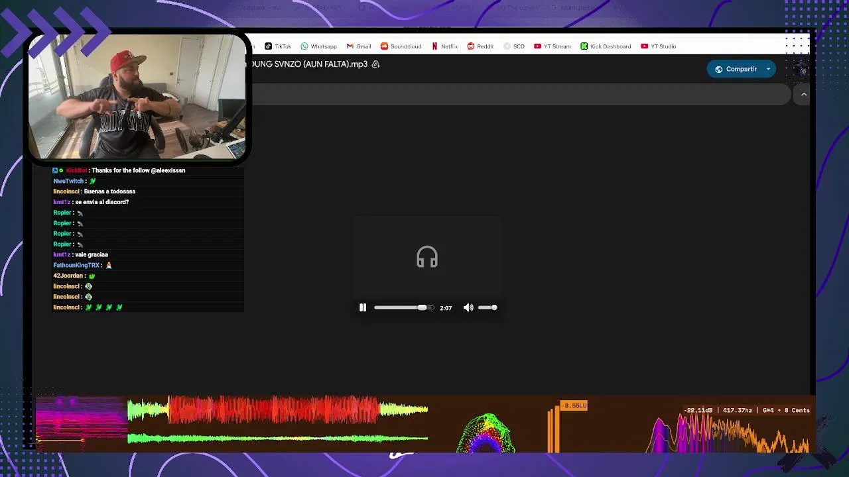Click the add-shortcut icon beside the mp3 filename
The image size is (849, 477).
pyautogui.click(x=375, y=64)
